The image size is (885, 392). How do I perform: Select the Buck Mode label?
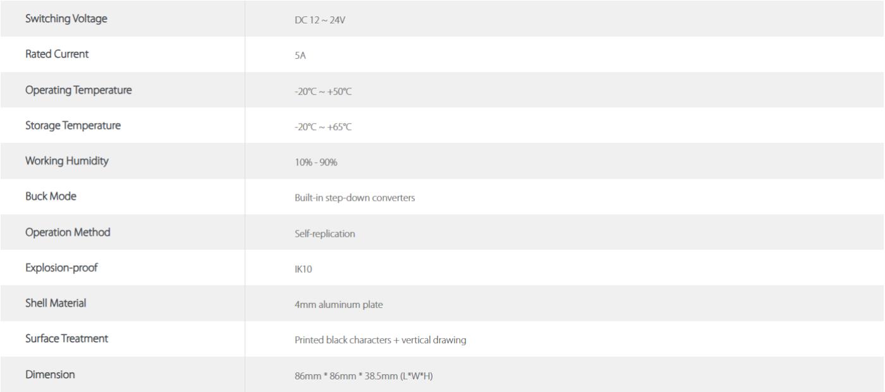pyautogui.click(x=51, y=196)
